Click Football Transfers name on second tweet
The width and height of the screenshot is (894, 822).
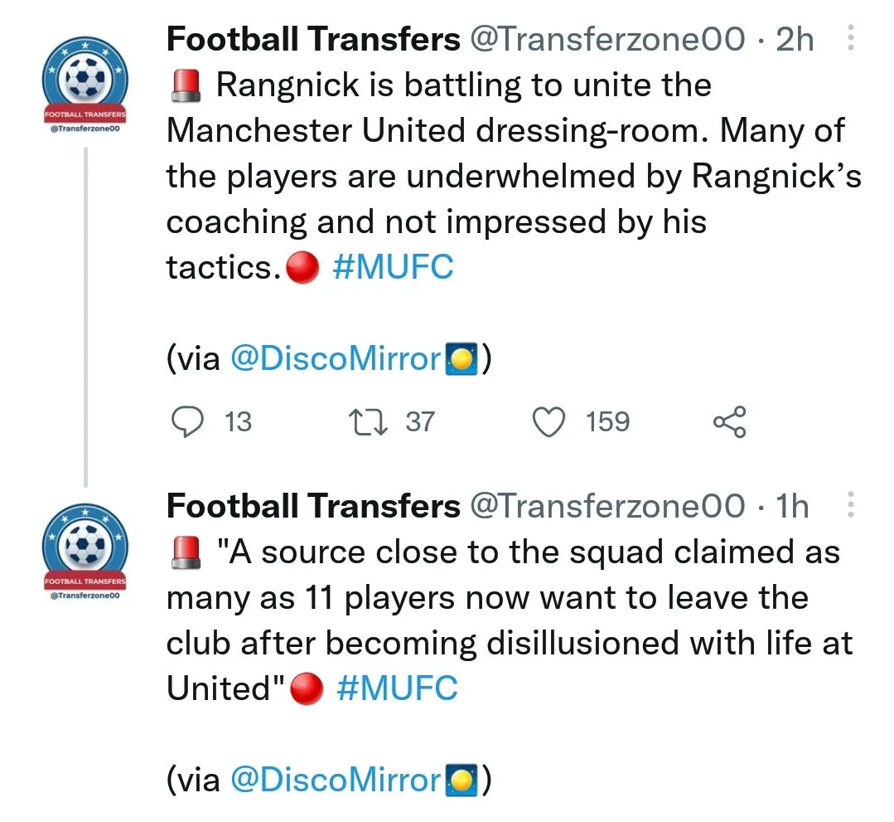313,506
